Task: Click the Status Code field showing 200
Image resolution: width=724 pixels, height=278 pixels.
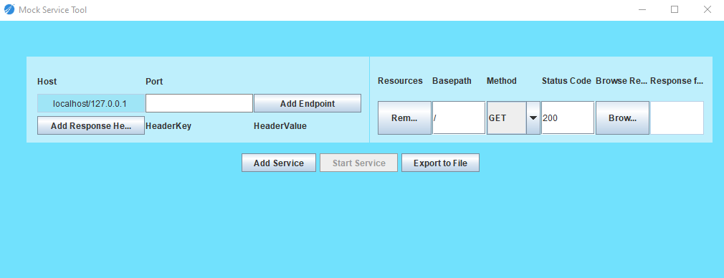Action: 568,118
